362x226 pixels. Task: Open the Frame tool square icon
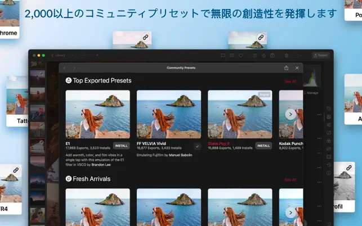point(329,157)
